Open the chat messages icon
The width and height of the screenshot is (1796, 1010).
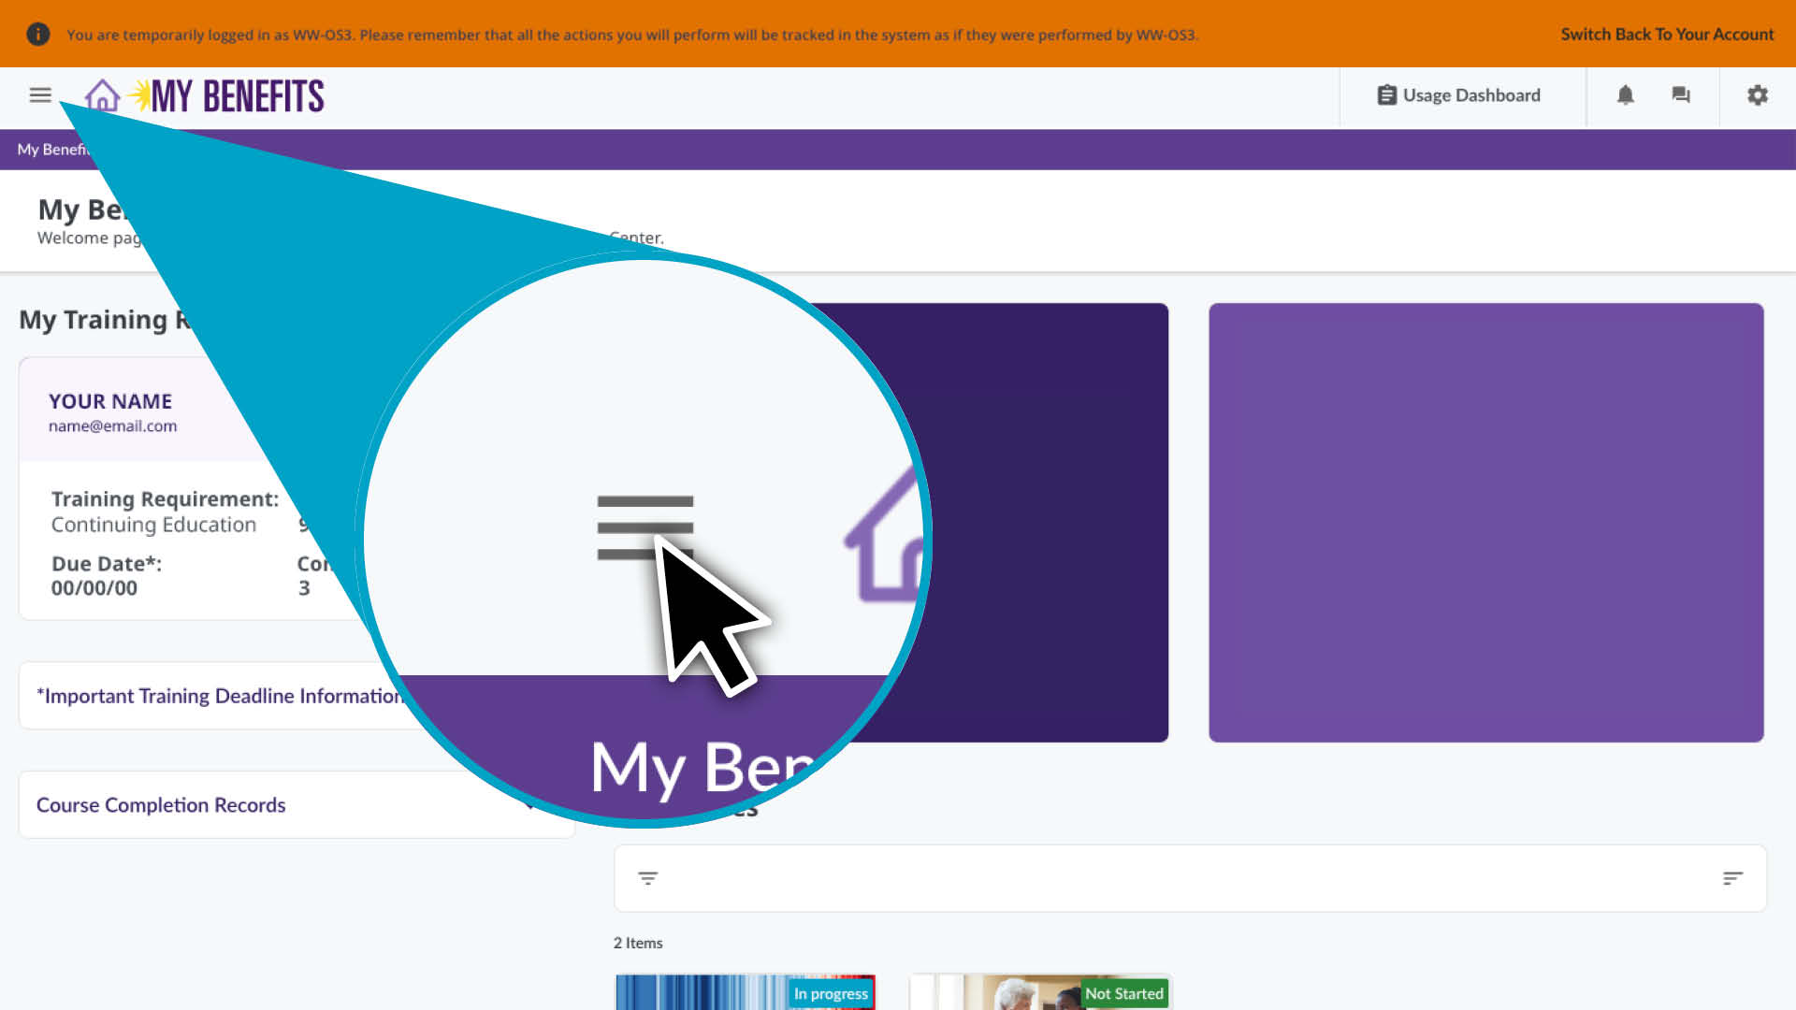1681,95
